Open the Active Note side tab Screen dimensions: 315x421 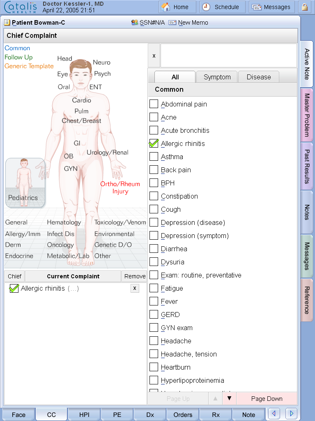click(x=307, y=64)
